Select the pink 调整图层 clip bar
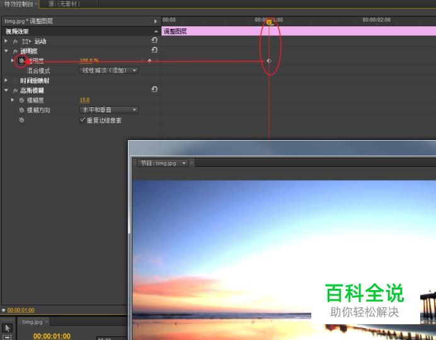436x340 pixels. 299,31
